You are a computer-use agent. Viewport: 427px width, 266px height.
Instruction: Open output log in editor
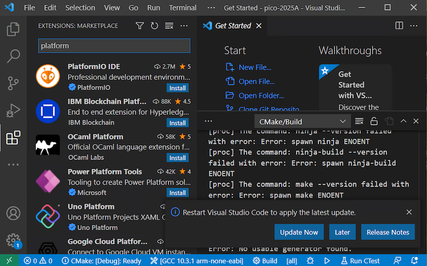tap(389, 121)
